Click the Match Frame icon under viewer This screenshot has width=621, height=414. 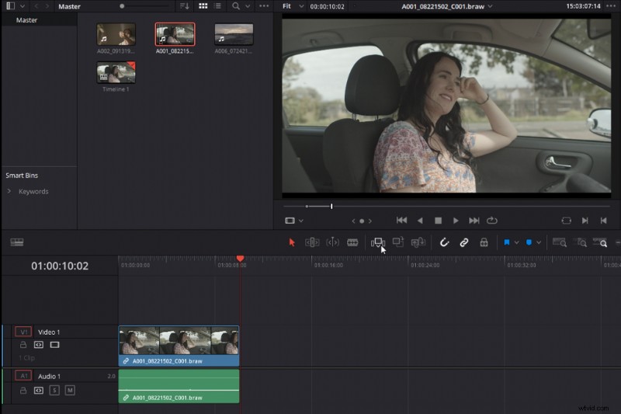(x=567, y=221)
